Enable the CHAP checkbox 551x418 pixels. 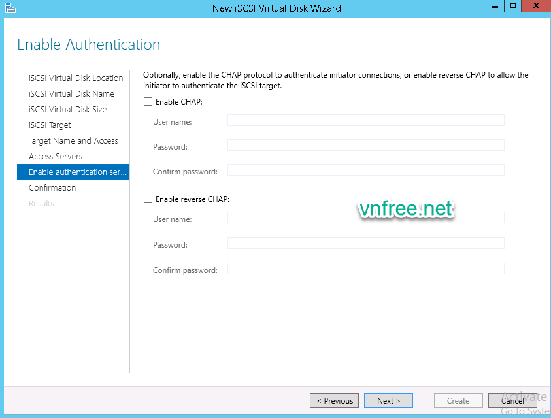pos(148,102)
